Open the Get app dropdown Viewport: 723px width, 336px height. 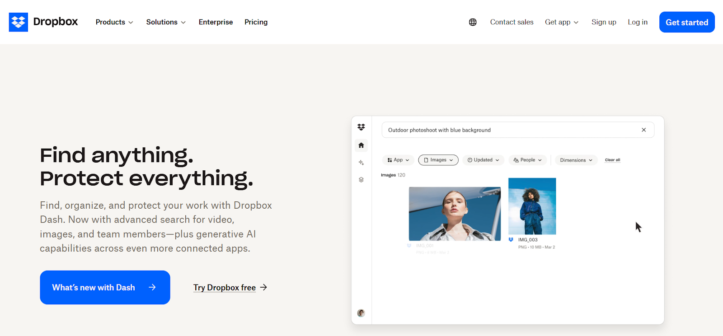point(562,22)
